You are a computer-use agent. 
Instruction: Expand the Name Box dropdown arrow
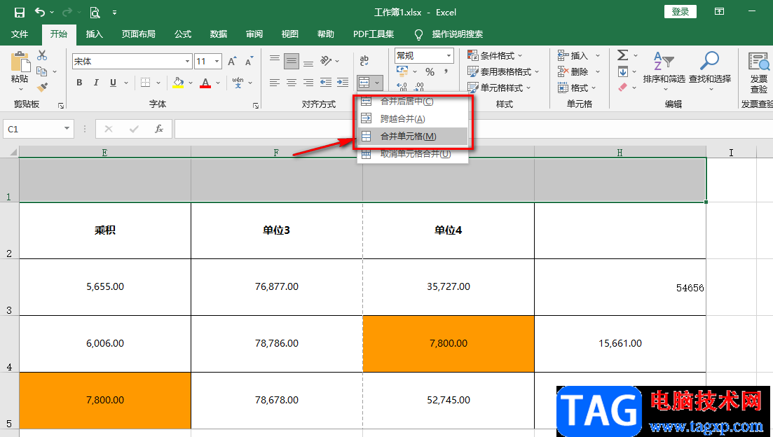67,129
